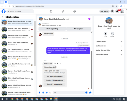Focus the Search Facebook field
This screenshot has width=127, height=101.
(x=20, y=11)
